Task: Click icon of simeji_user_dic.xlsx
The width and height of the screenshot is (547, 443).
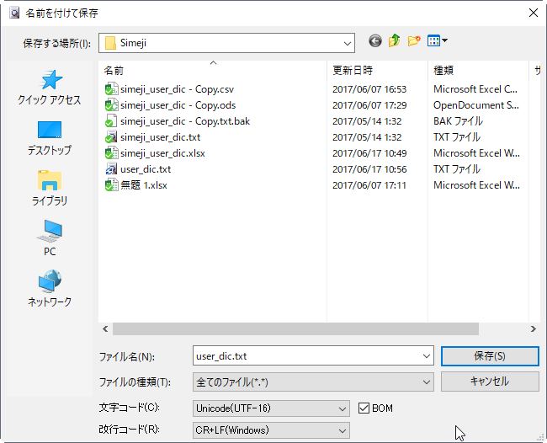Action: pos(111,153)
